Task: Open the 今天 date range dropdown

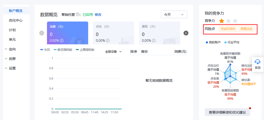Action: [174, 14]
